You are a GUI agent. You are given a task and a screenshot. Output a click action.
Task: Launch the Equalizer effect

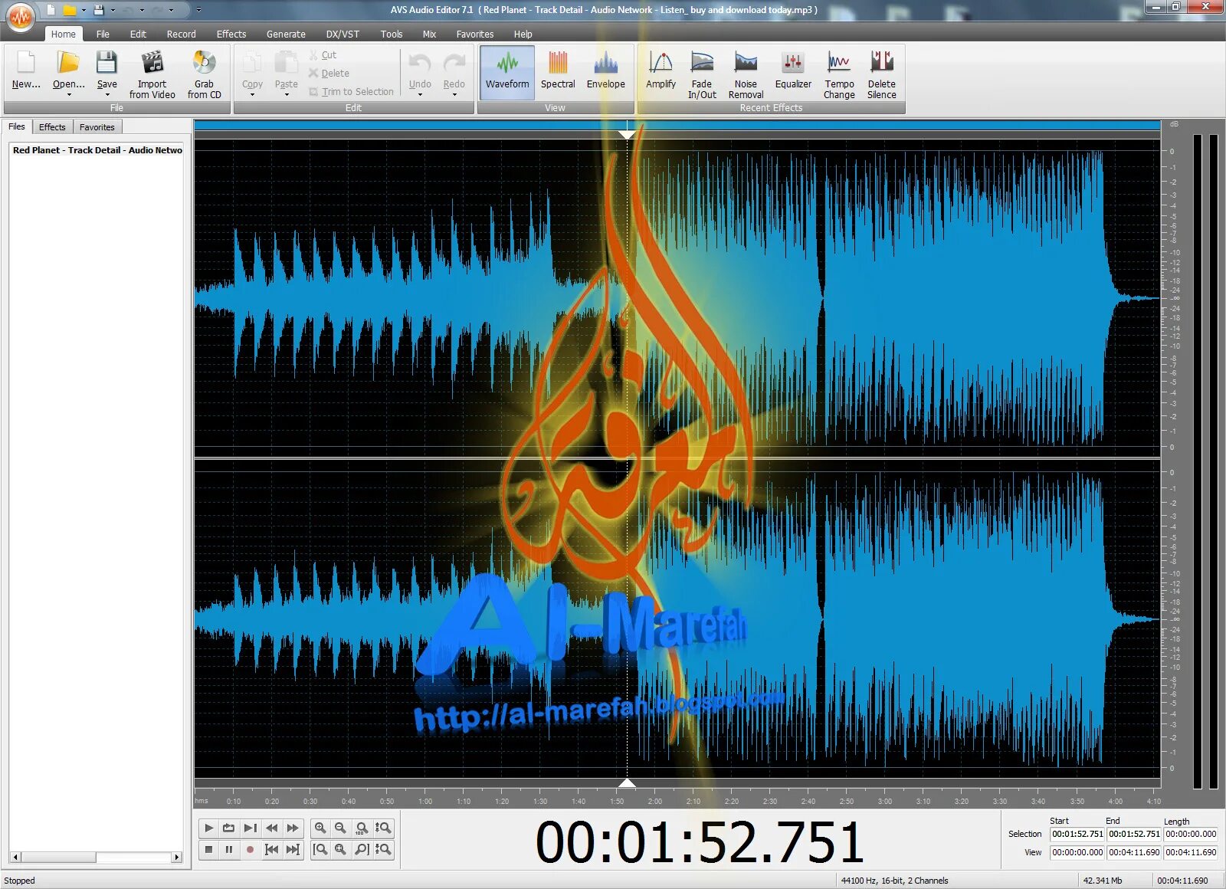click(x=792, y=73)
